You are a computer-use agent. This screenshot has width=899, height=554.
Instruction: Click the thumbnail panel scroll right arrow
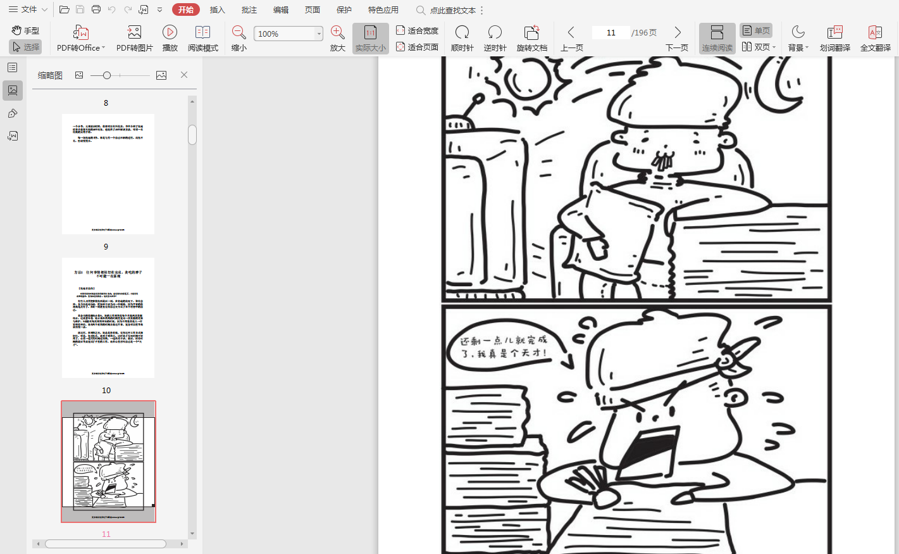coord(182,544)
